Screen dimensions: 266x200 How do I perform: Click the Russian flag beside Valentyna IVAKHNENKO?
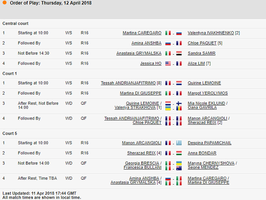[179, 33]
